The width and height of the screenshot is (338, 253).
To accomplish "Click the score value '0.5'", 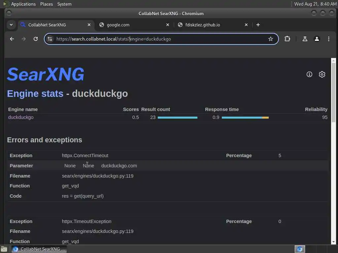I will pyautogui.click(x=135, y=117).
